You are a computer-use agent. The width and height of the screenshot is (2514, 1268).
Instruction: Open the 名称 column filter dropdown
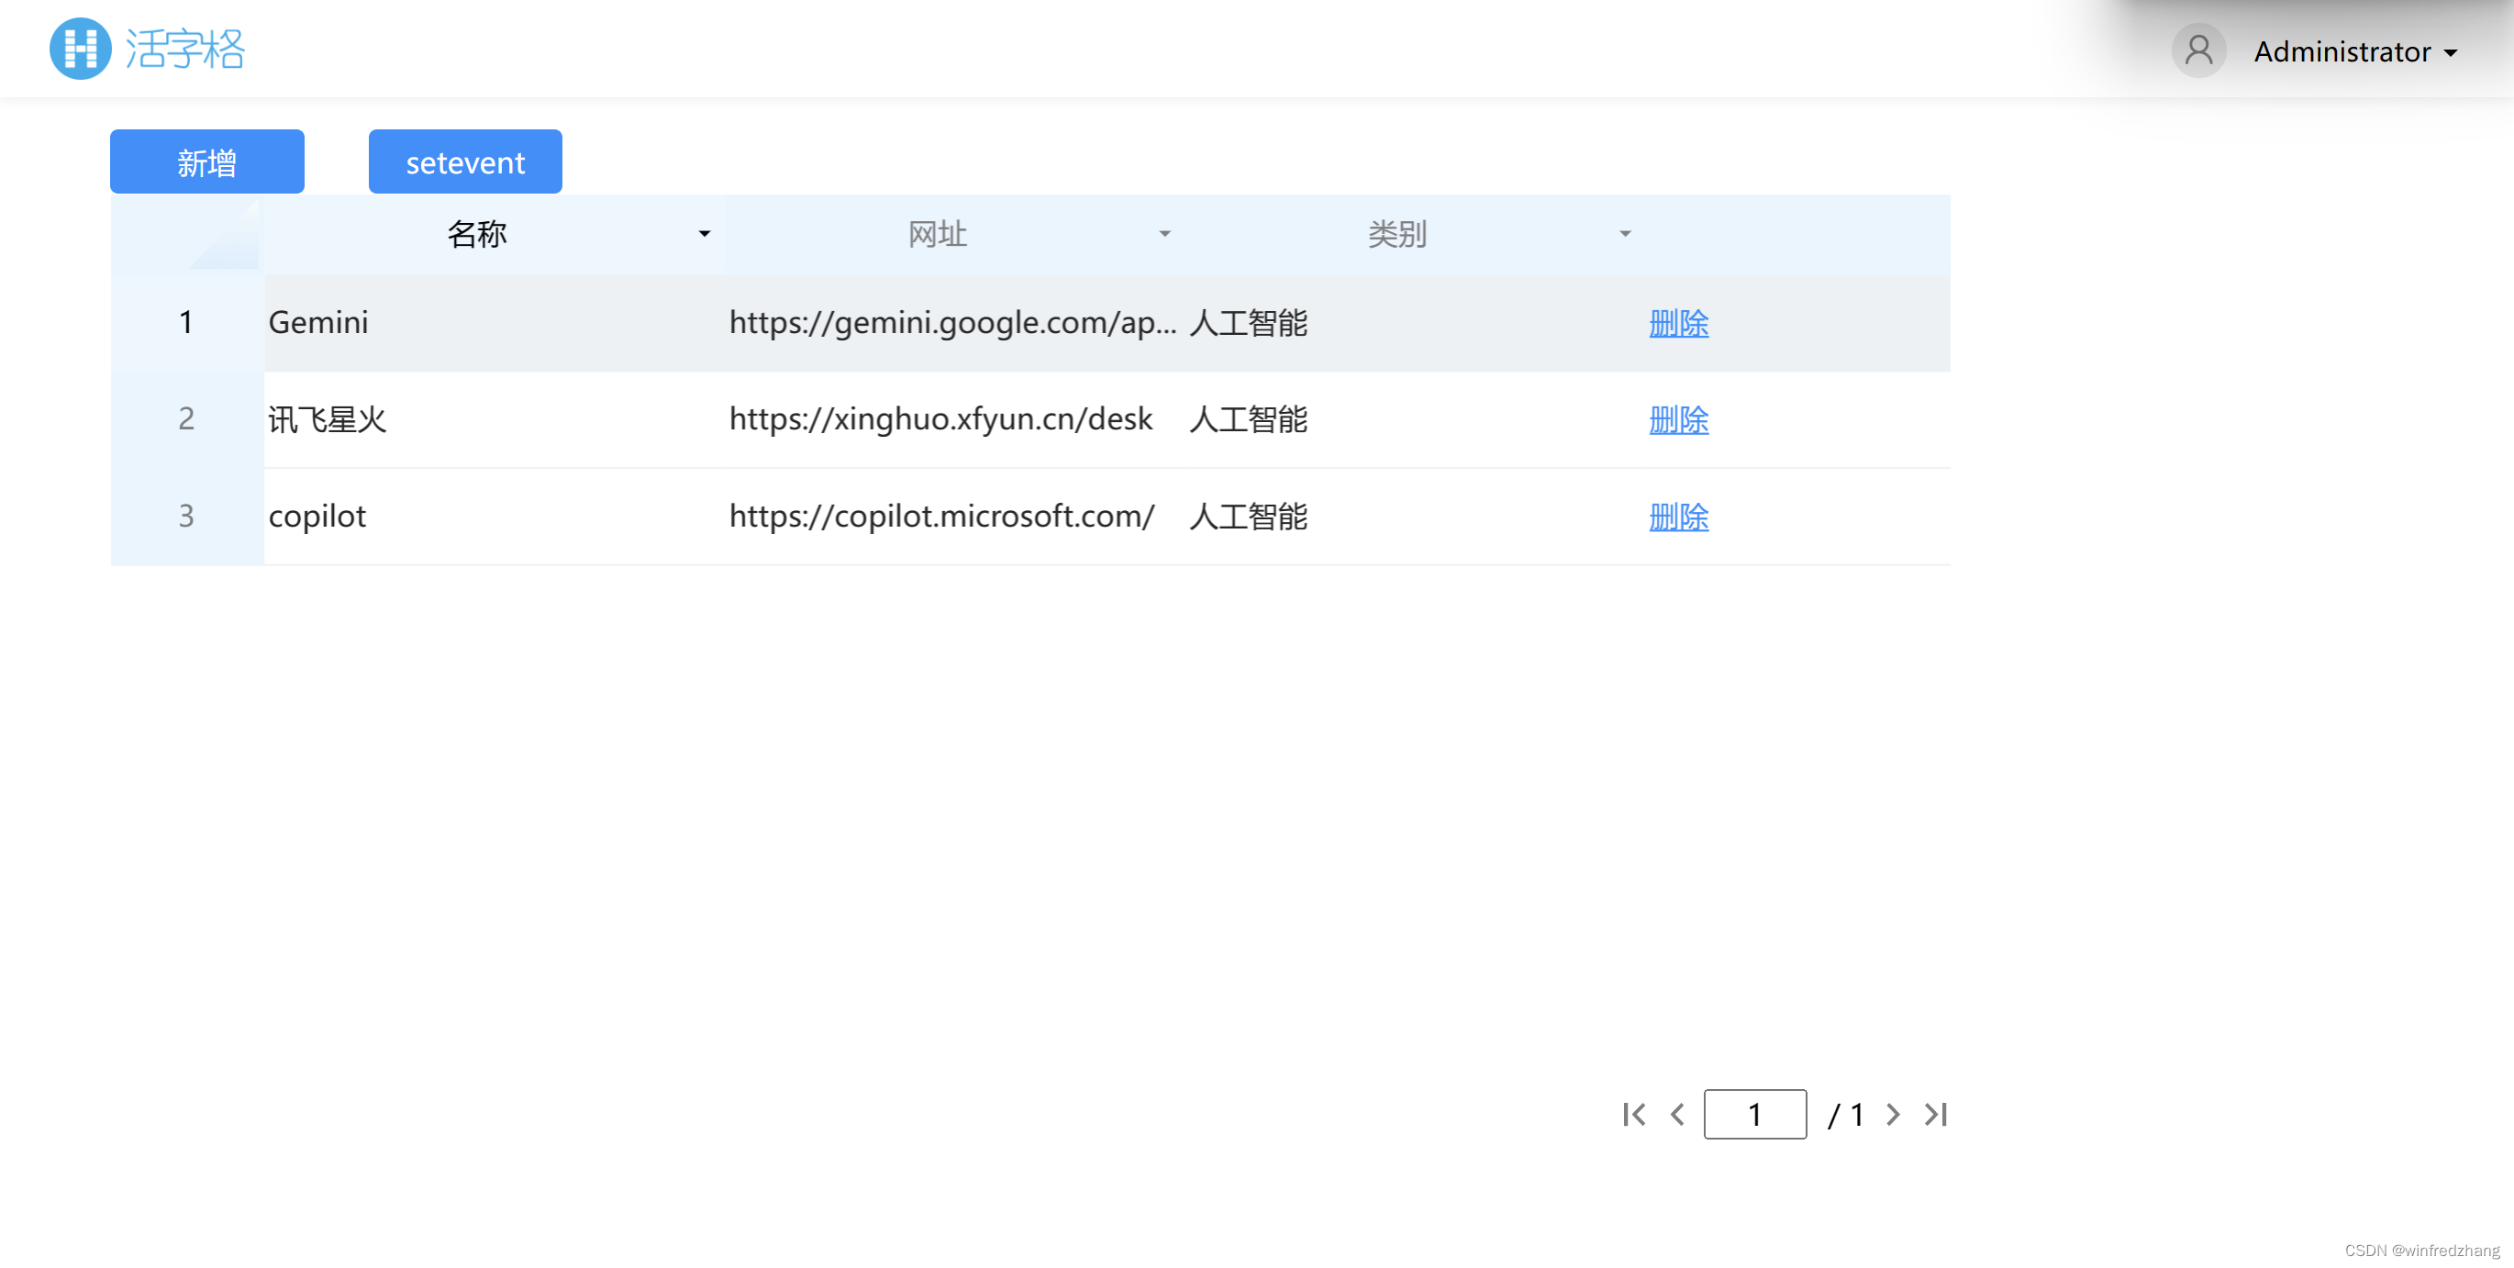(x=704, y=233)
